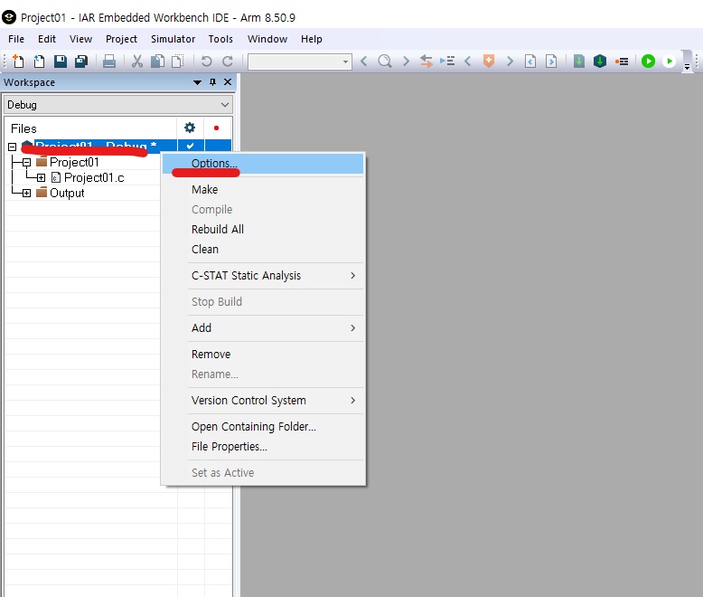Click the Copy toolbar icon

[x=157, y=61]
